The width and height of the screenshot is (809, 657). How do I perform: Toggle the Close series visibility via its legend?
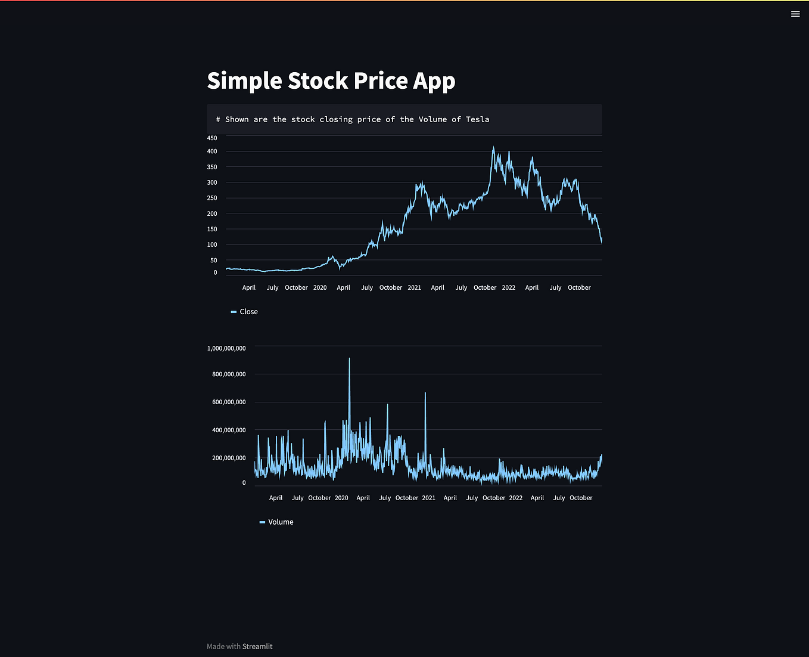[x=244, y=311]
